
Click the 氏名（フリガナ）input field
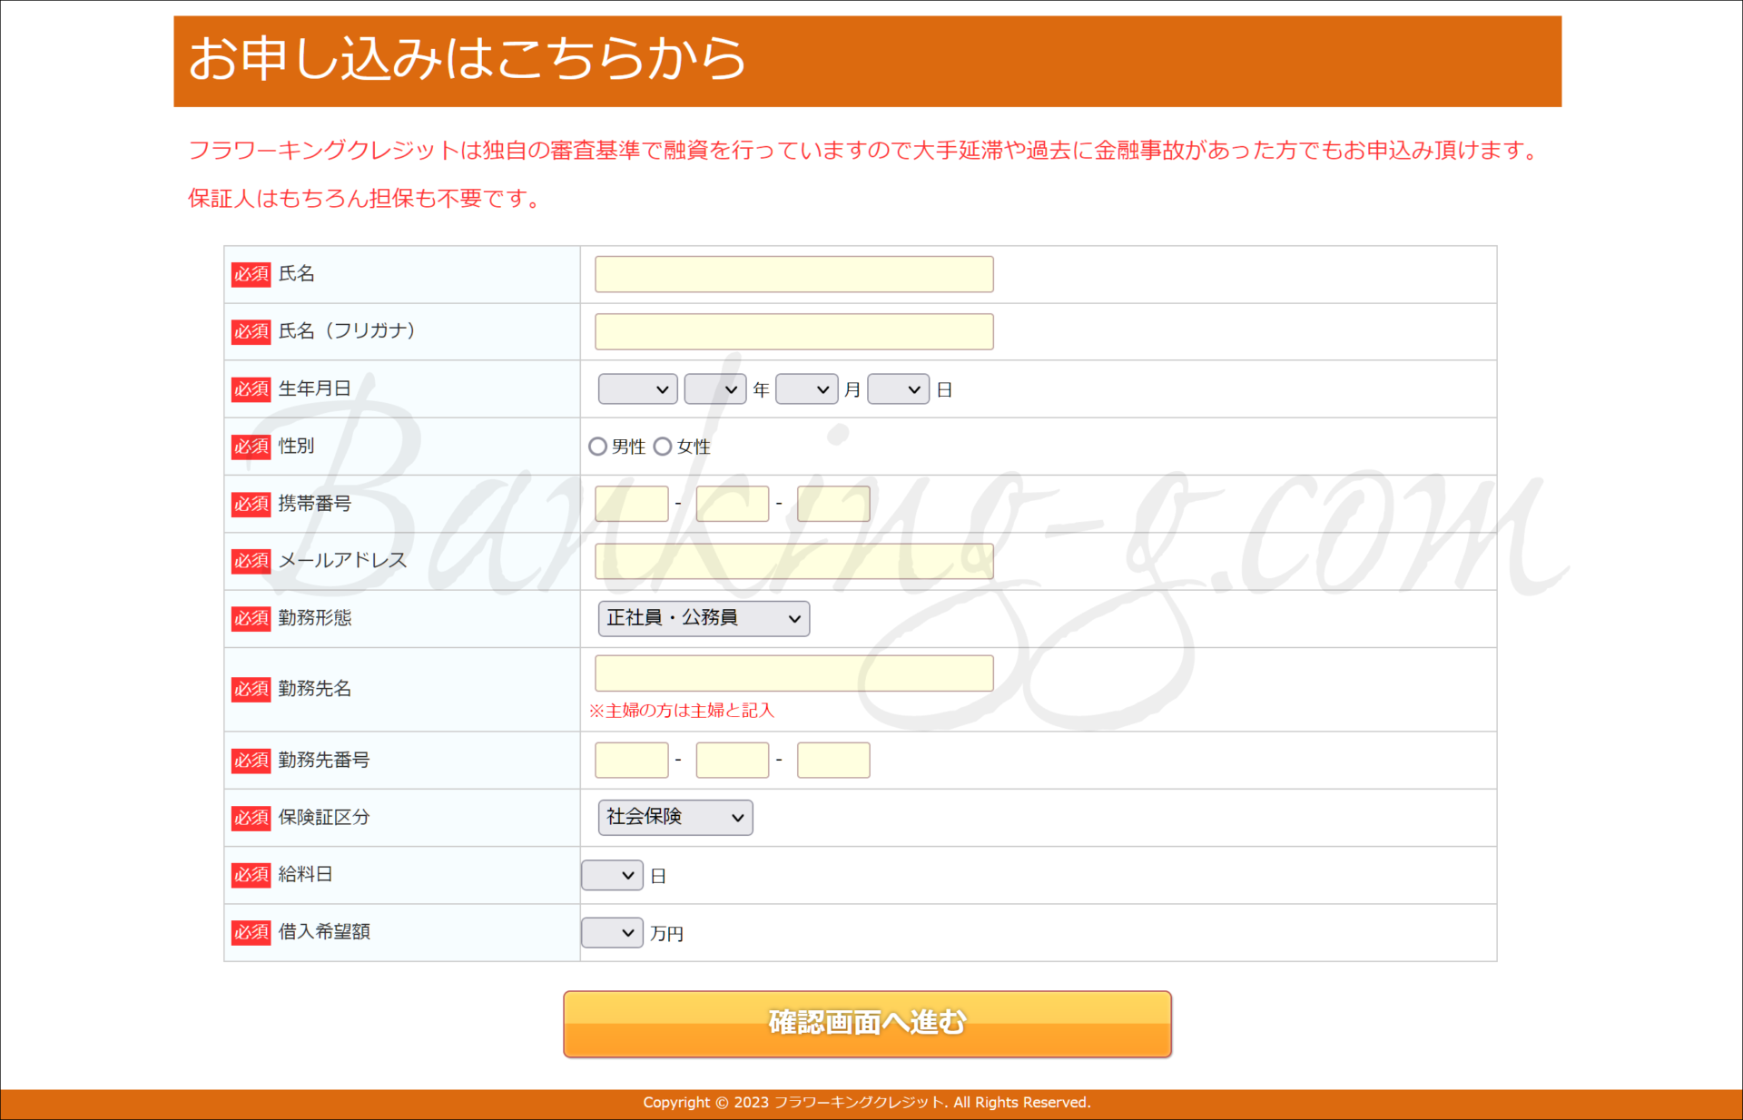pyautogui.click(x=793, y=331)
